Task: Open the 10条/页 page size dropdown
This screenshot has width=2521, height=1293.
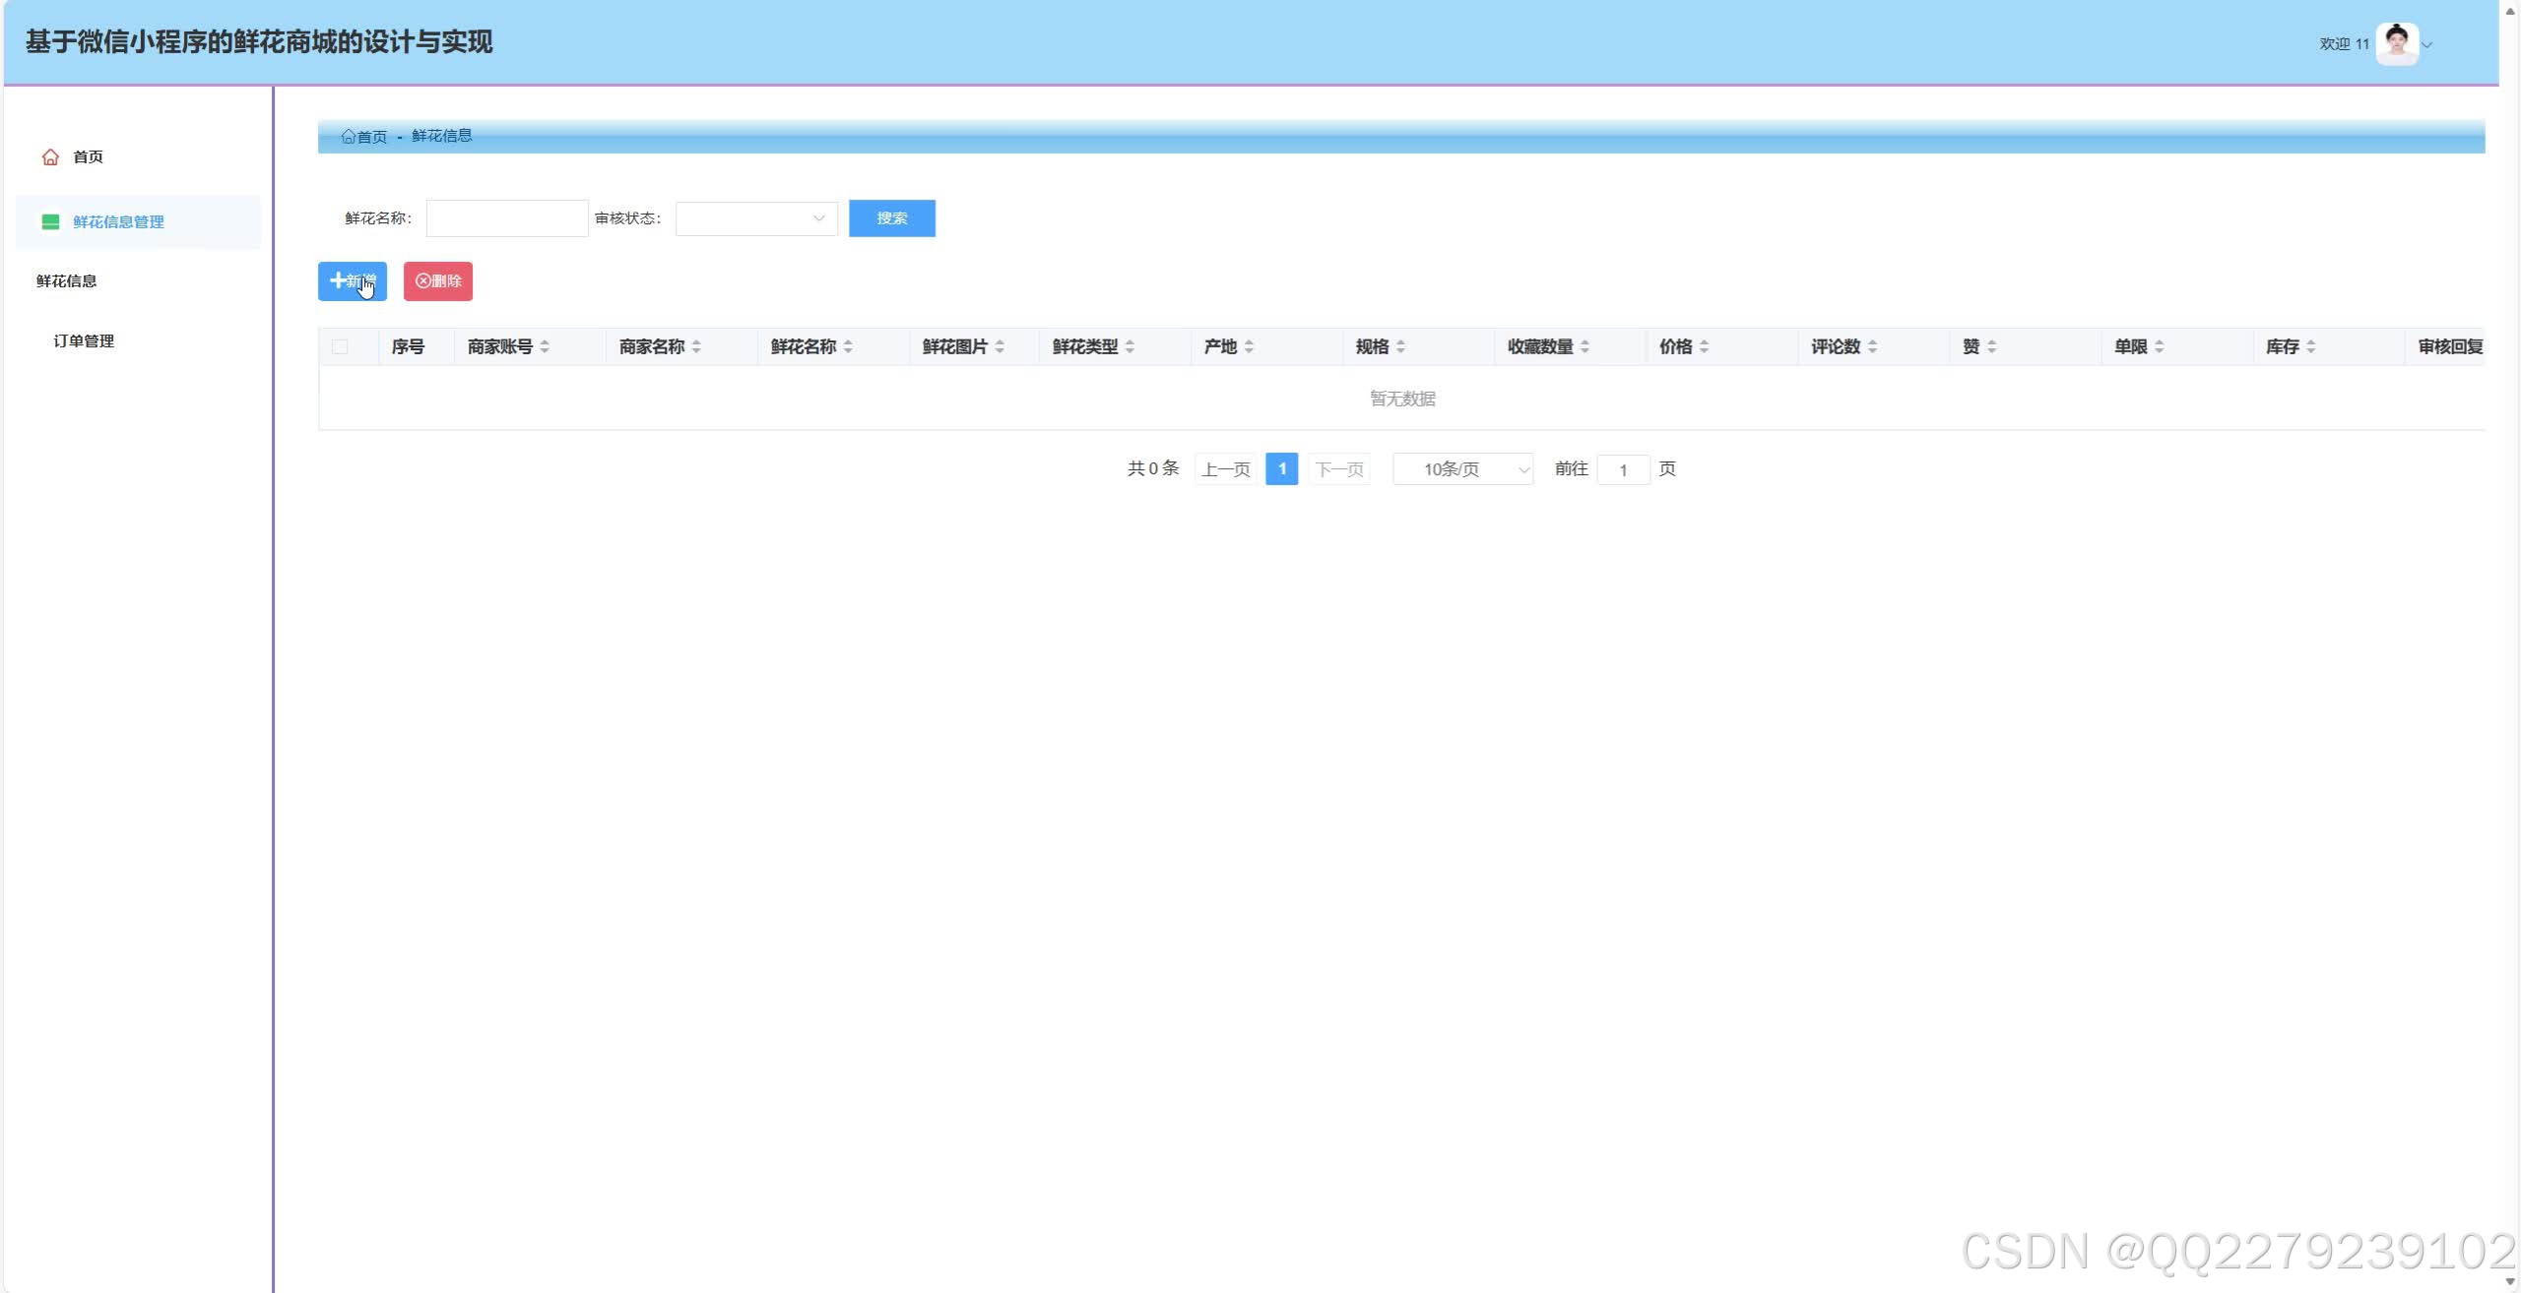Action: [x=1462, y=469]
